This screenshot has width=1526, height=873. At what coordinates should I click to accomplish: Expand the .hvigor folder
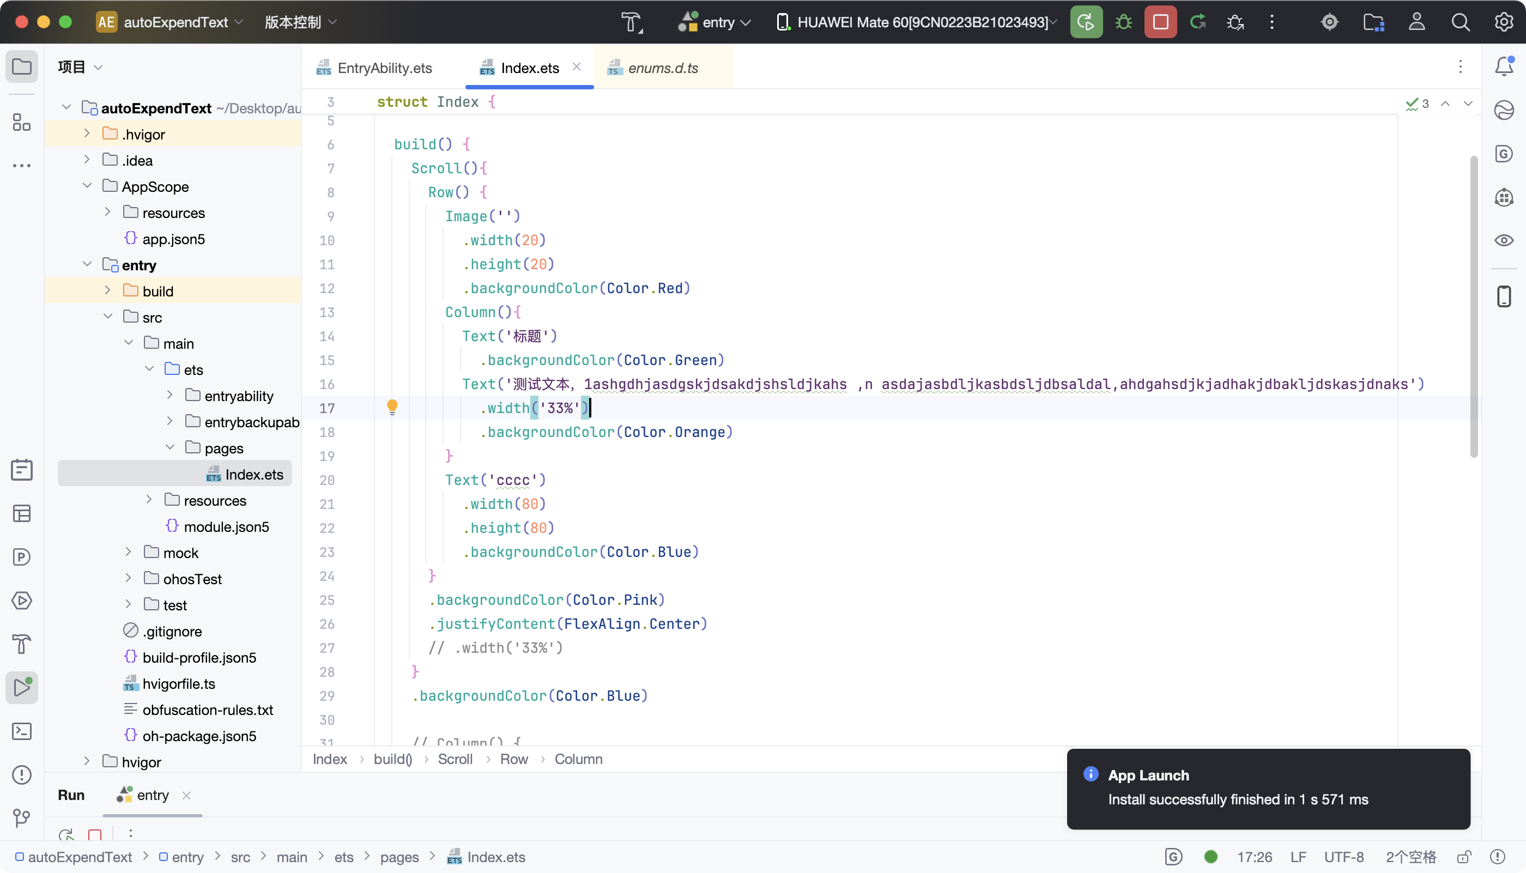point(87,134)
